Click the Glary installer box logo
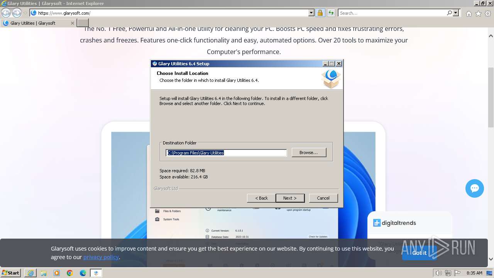This screenshot has height=278, width=494. [331, 79]
